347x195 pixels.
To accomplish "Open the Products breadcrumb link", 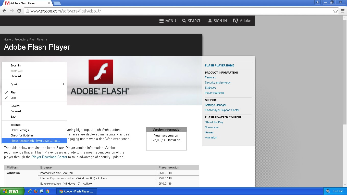I will [x=20, y=39].
